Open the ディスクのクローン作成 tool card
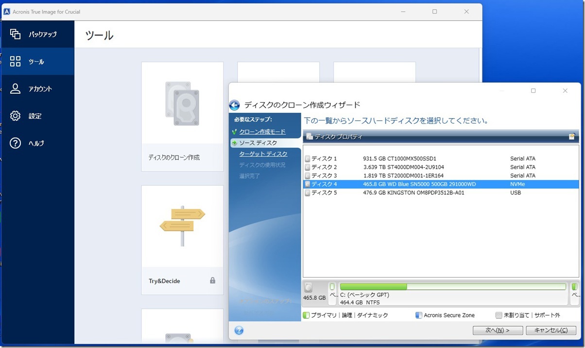The image size is (585, 348). pyautogui.click(x=182, y=112)
